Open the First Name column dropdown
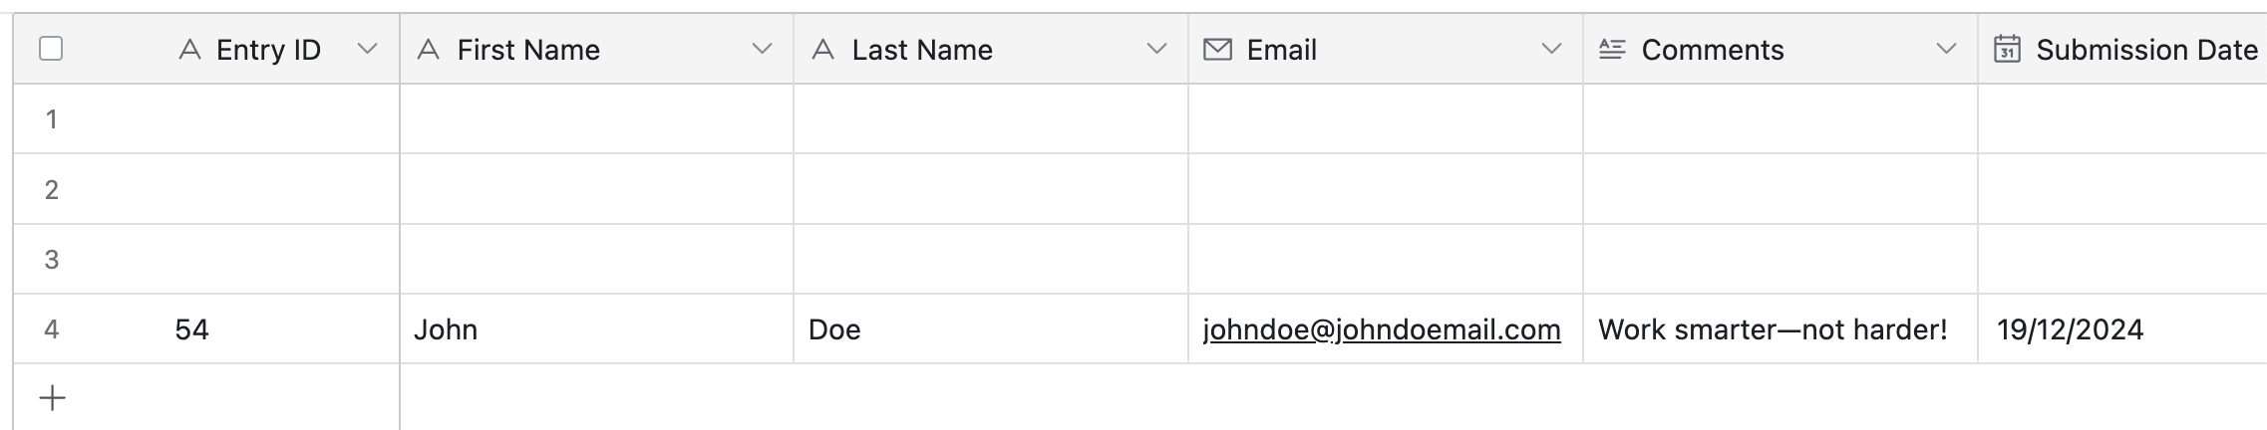The width and height of the screenshot is (2267, 430). (x=762, y=50)
